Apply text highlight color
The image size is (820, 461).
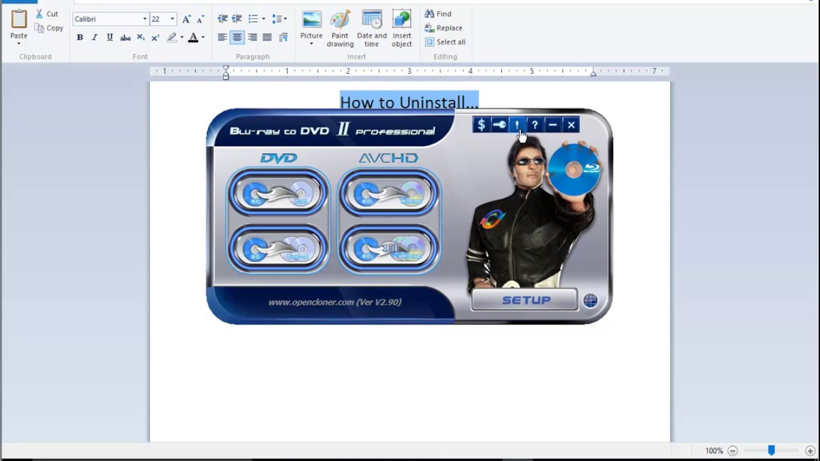tap(172, 38)
